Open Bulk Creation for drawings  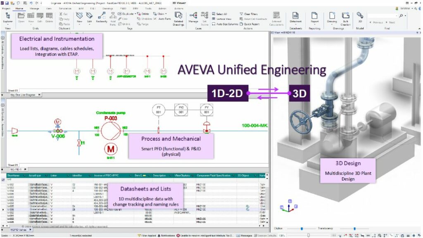(x=346, y=18)
